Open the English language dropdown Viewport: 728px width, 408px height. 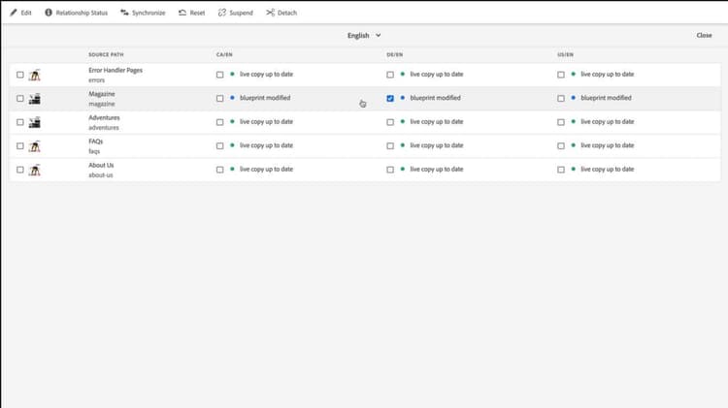364,35
